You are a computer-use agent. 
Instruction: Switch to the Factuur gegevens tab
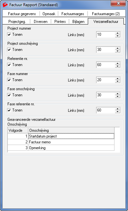pyautogui.click(x=22, y=14)
